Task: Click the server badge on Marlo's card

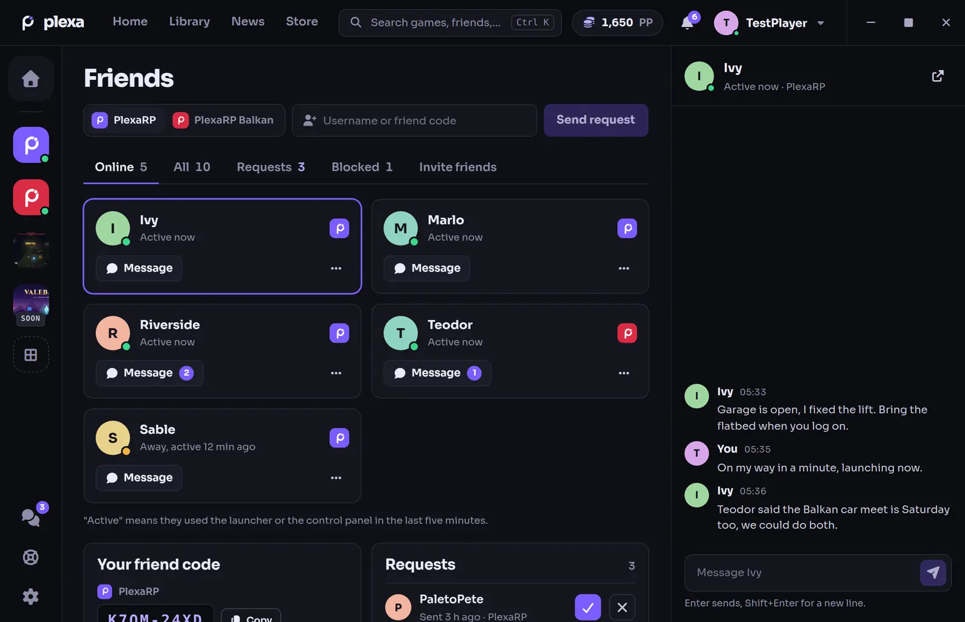Action: 627,229
